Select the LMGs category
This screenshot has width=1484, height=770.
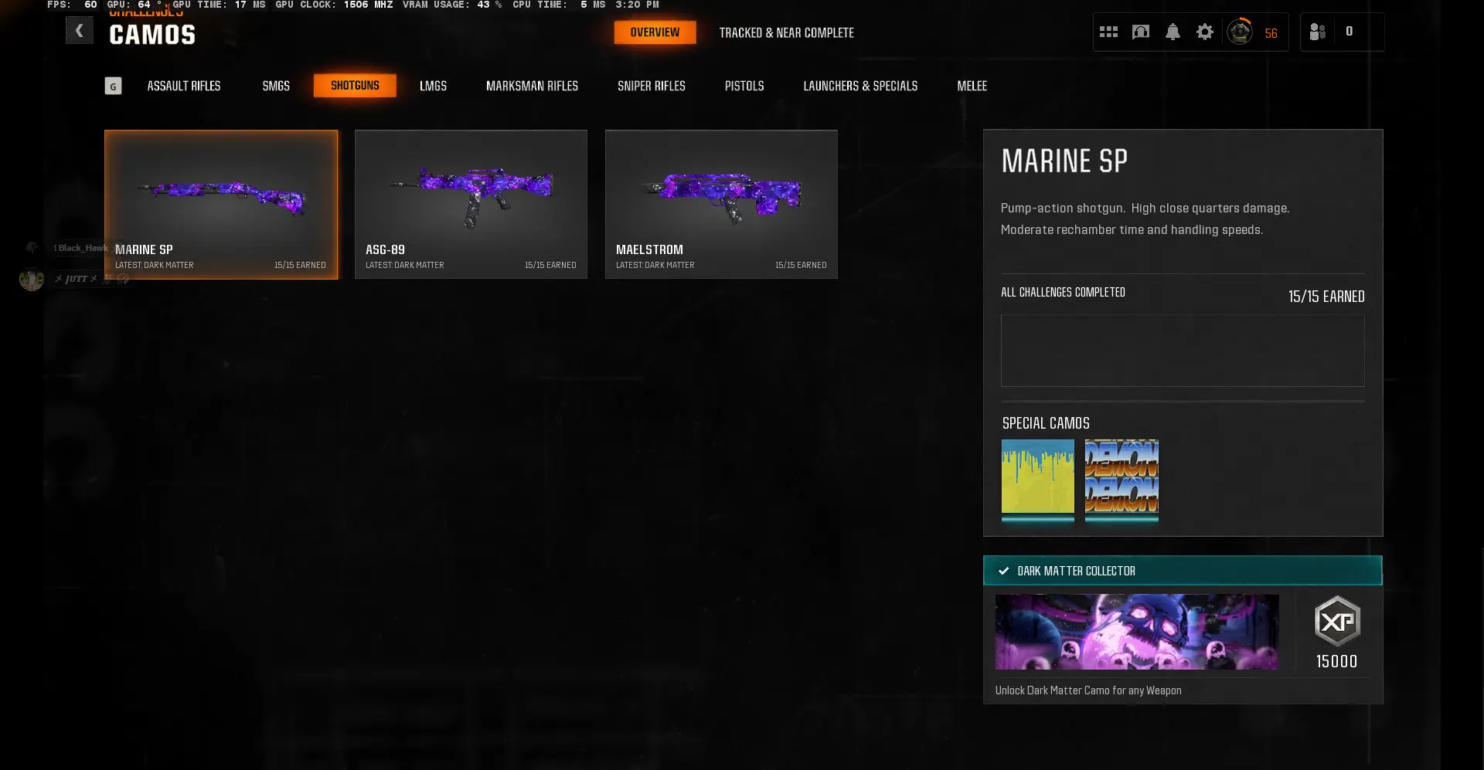[x=433, y=86]
